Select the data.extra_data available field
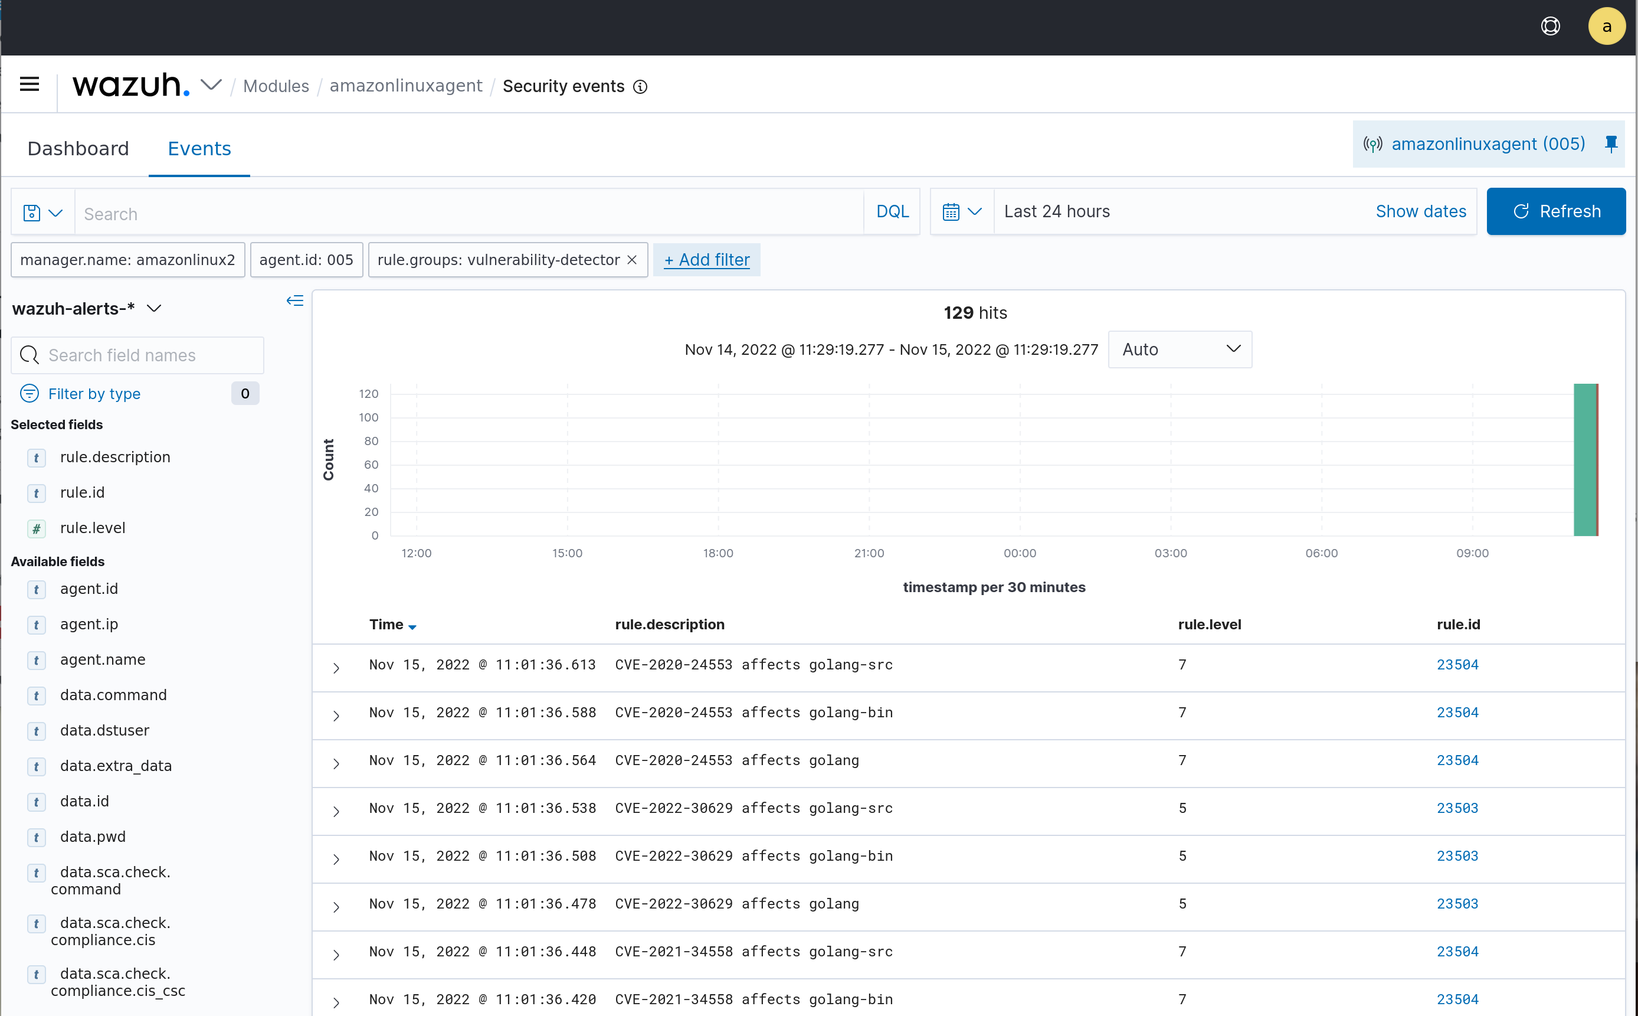The width and height of the screenshot is (1638, 1016). pyautogui.click(x=116, y=766)
